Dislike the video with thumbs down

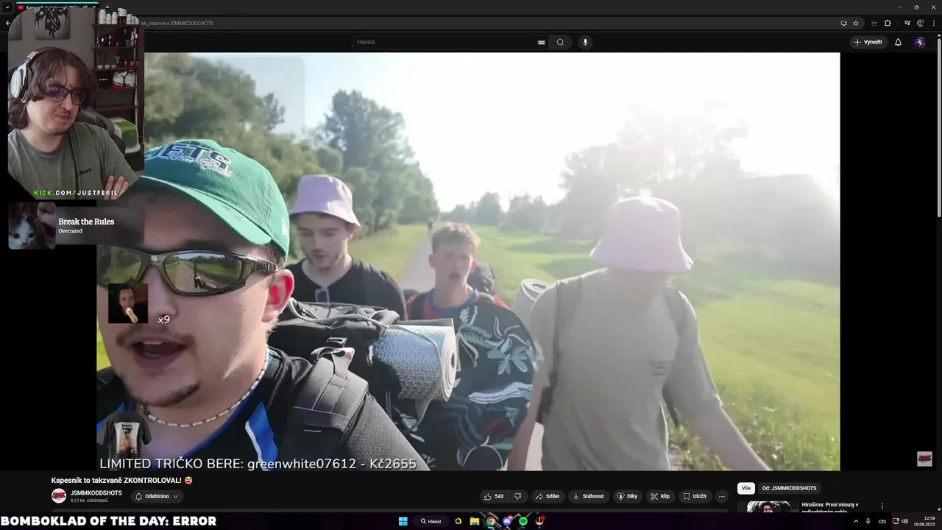click(517, 496)
